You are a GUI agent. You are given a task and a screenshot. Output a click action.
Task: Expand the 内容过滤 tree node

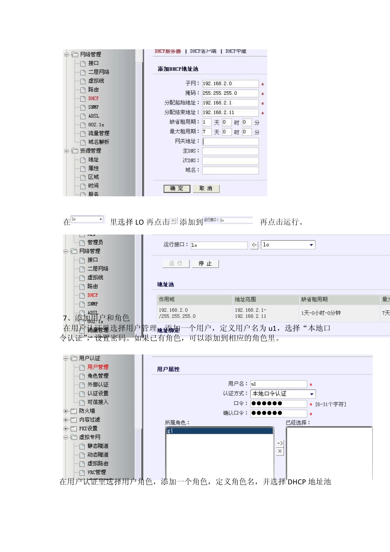tap(66, 420)
